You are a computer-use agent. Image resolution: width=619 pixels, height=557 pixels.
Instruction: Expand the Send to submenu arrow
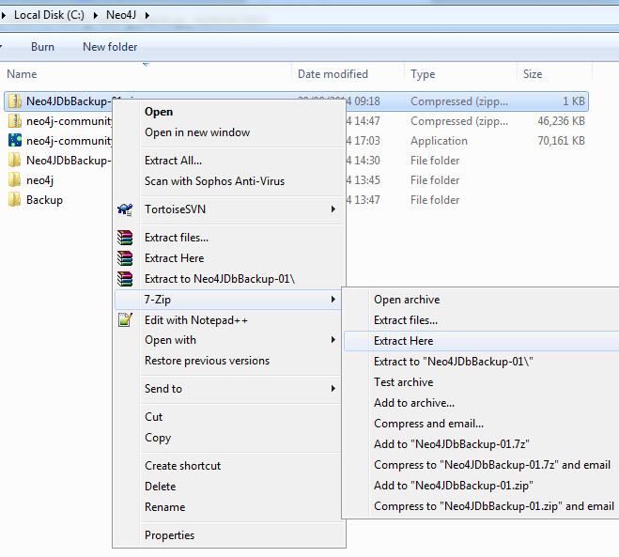pyautogui.click(x=333, y=389)
